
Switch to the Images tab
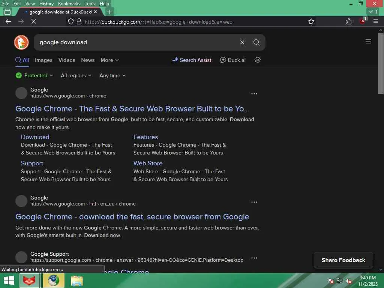[43, 60]
